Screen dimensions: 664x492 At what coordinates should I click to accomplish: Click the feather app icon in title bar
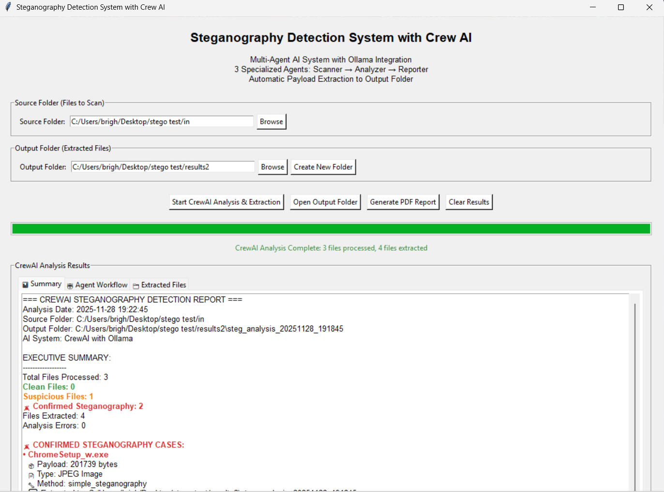point(8,7)
